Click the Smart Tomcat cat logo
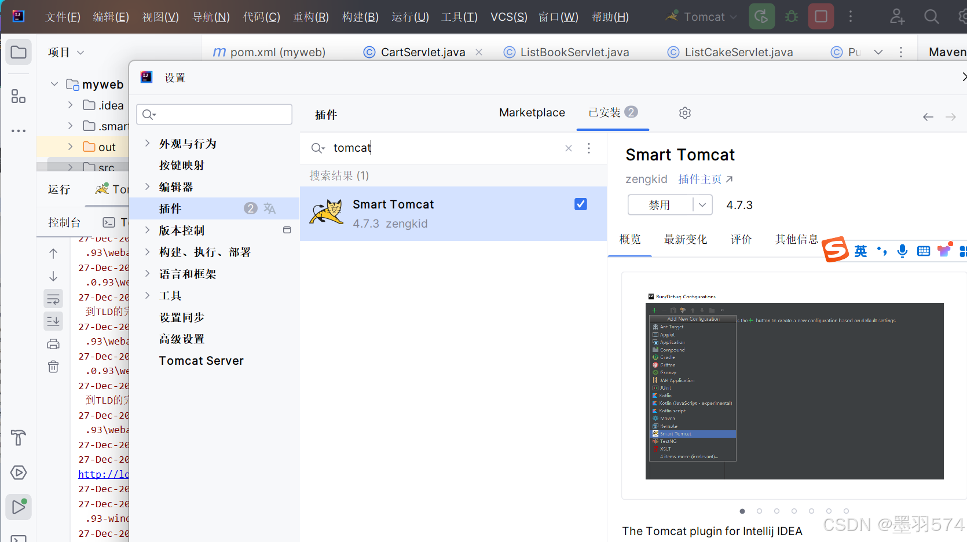This screenshot has height=542, width=967. coord(327,212)
